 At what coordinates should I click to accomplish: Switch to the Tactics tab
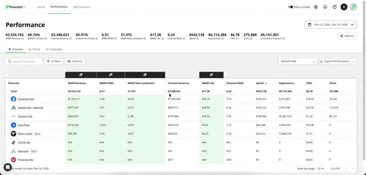(x=34, y=49)
